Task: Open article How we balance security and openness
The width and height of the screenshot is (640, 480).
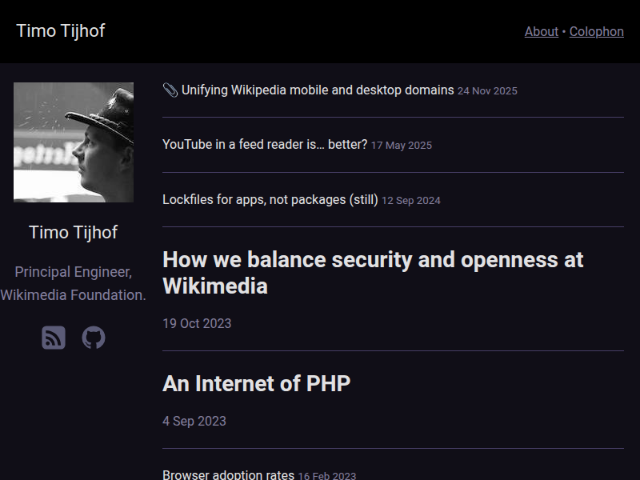Action: (x=373, y=273)
